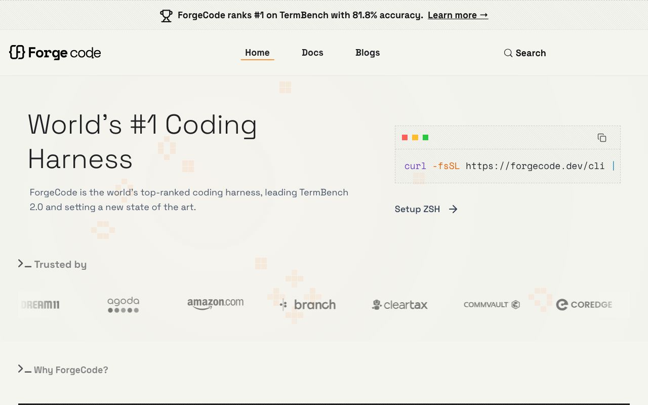Go to the Home tab

[x=257, y=53]
